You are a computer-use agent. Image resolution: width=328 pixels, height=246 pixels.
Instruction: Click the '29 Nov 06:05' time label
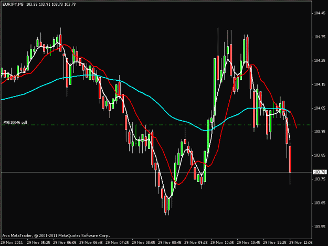coord(65,242)
